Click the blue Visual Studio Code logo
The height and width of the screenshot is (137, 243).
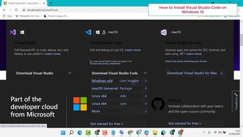[x=88, y=32]
